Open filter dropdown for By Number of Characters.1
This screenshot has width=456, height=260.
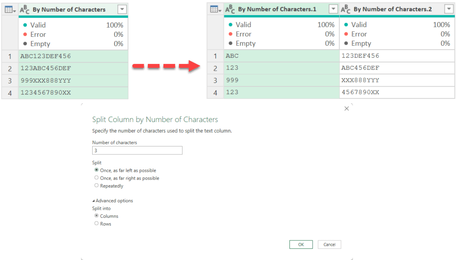333,9
